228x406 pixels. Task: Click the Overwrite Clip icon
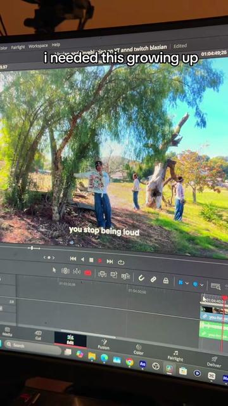point(114,275)
